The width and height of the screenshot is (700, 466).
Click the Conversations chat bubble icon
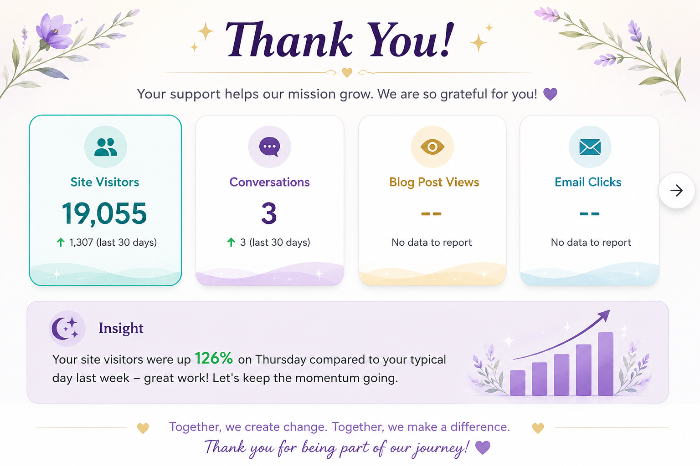pos(269,147)
